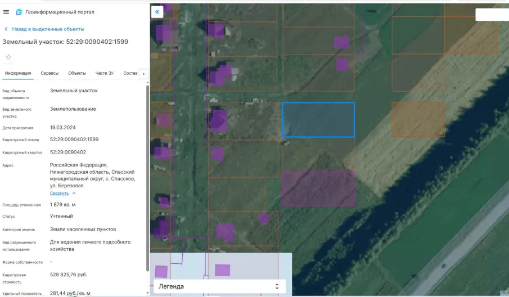Go back via Назад в выделенные объекты
This screenshot has height=297, width=509.
(48, 29)
